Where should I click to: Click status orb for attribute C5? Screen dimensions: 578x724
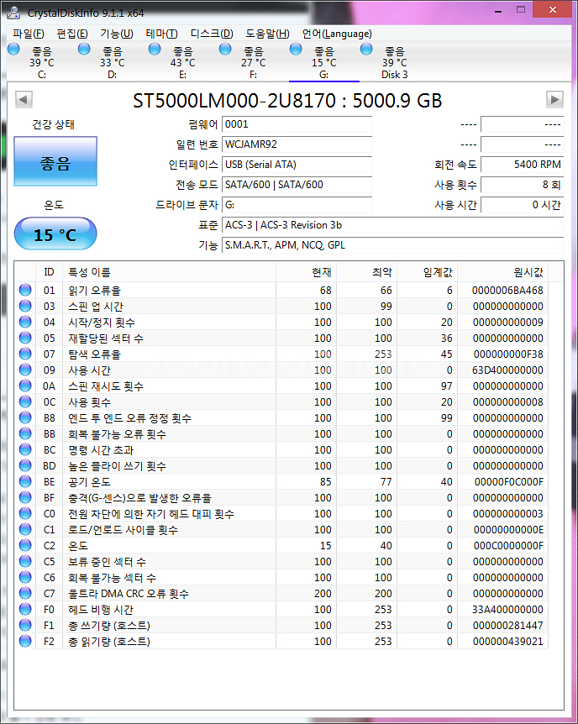[x=25, y=561]
